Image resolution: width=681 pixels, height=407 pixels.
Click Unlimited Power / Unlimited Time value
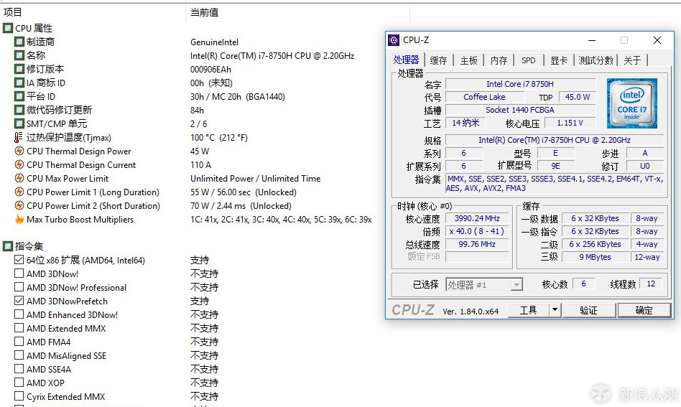[256, 178]
